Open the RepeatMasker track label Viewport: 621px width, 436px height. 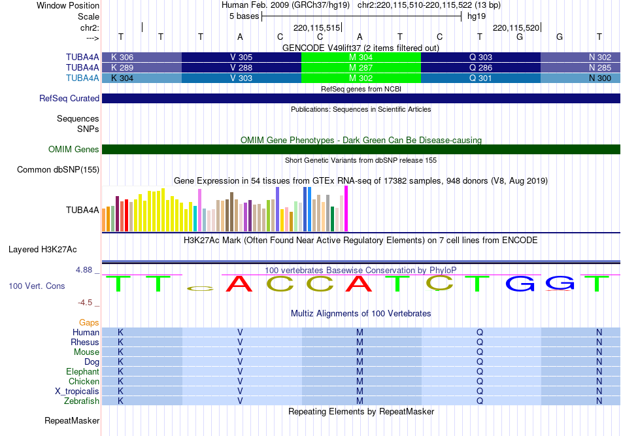72,420
